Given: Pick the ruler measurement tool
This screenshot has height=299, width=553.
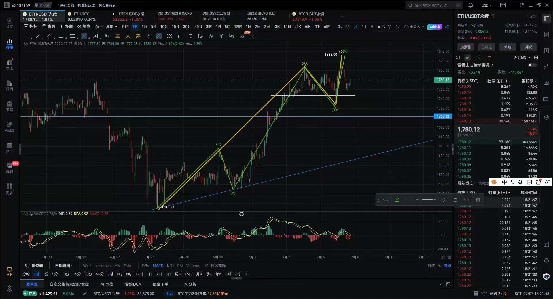Looking at the screenshot, I should tap(148, 36).
